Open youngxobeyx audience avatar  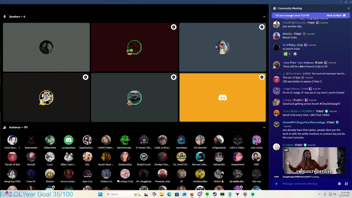tap(68, 140)
